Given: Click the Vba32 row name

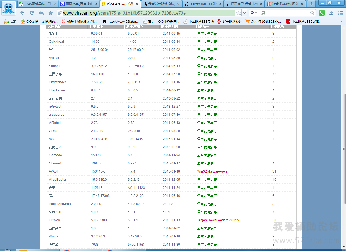Looking at the screenshot, I should pyautogui.click(x=54, y=236).
